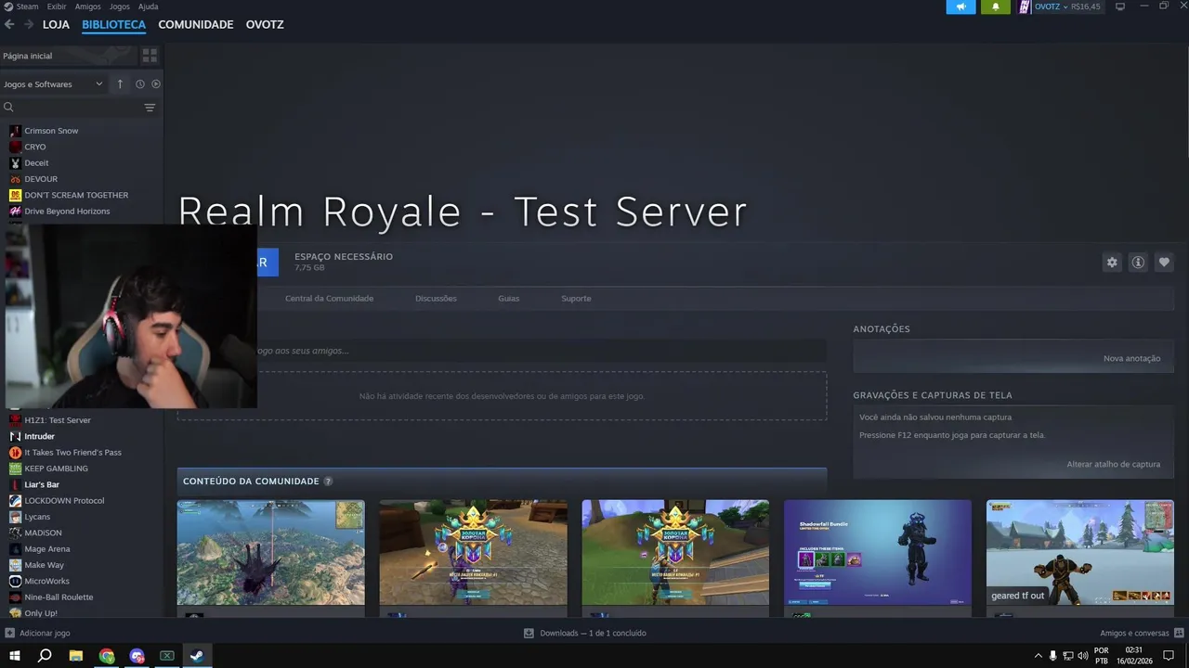The height and width of the screenshot is (668, 1189).
Task: Open Downloads status at the bottom
Action: pos(585,633)
